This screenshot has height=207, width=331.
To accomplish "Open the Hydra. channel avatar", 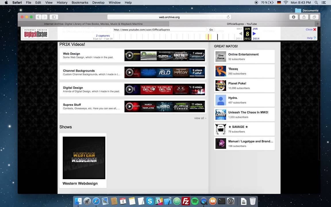I will point(221,100).
